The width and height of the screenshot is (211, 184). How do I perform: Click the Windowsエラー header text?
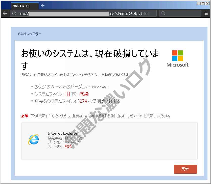click(30, 34)
